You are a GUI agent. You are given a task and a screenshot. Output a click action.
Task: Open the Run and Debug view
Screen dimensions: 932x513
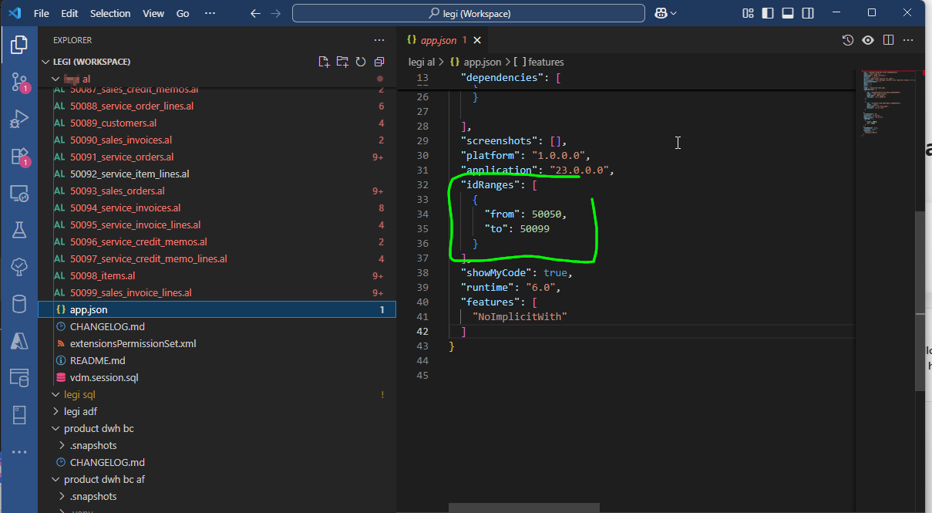tap(19, 119)
